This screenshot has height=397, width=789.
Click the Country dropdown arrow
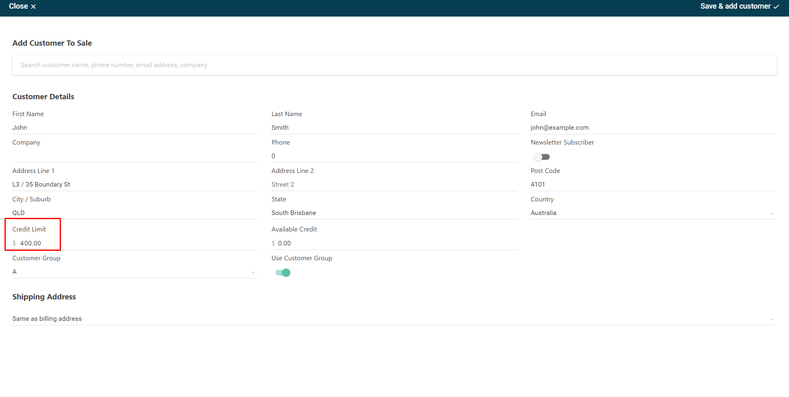coord(771,214)
